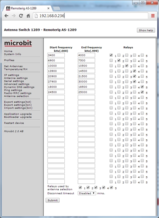Uncheck relay 5 used by antenna selection
This screenshot has height=218, width=159.
coord(111,187)
